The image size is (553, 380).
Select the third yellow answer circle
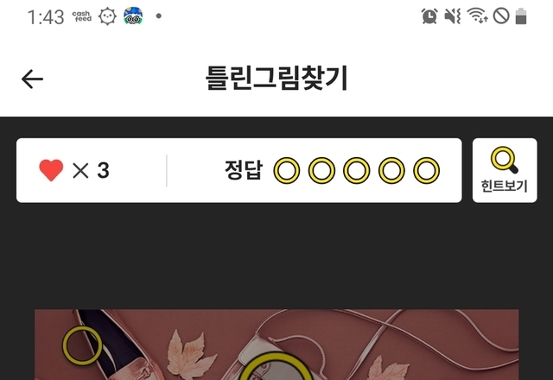[357, 171]
